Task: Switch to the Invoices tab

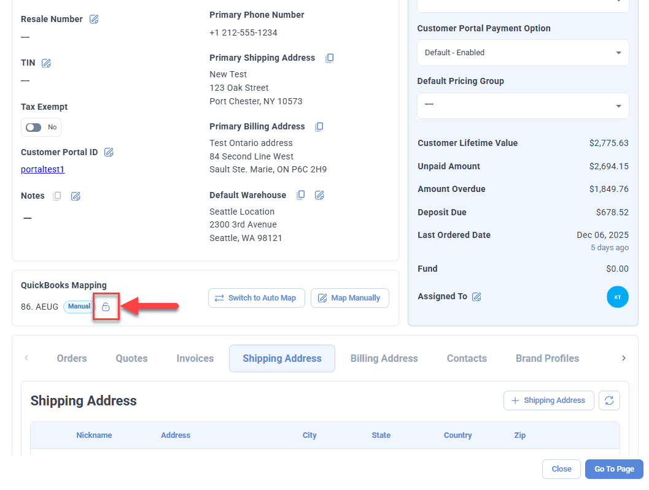Action: coord(195,359)
